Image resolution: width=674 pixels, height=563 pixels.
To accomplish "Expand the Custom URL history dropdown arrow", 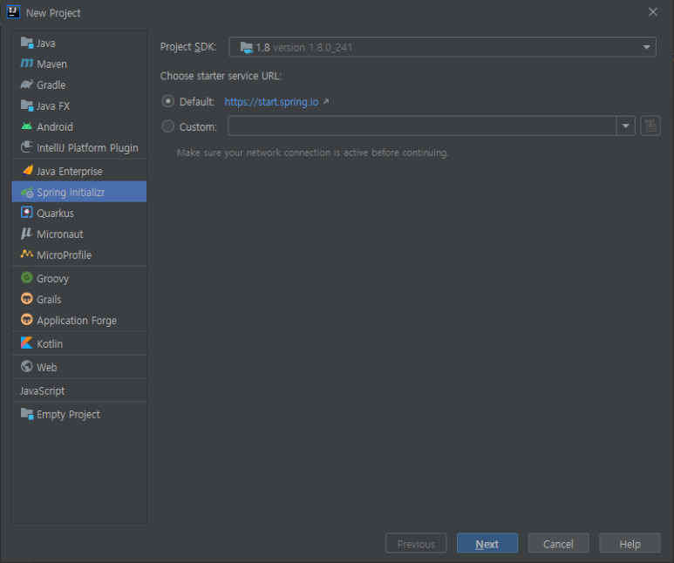I will [x=626, y=125].
